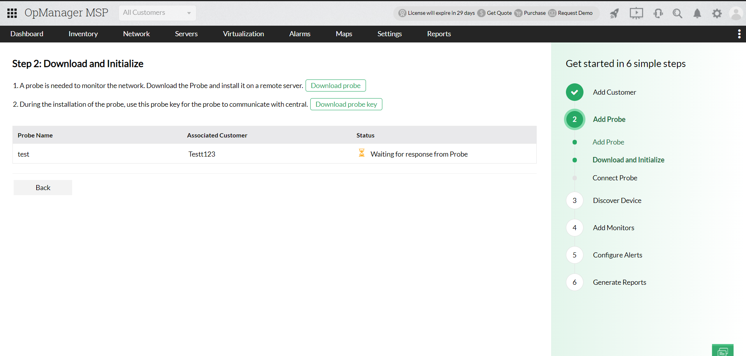Click the Download probe key button

pyautogui.click(x=346, y=104)
